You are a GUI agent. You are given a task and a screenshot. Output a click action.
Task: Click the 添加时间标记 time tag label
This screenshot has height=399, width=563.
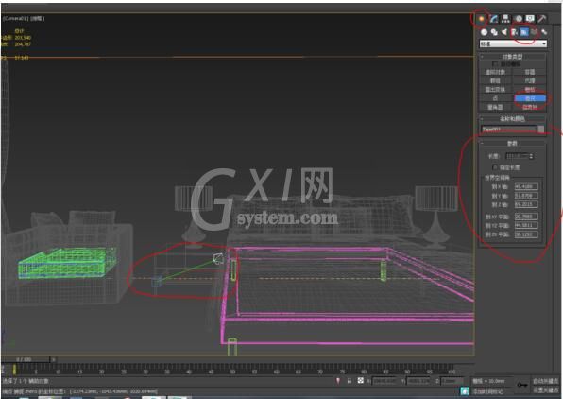[x=487, y=391]
